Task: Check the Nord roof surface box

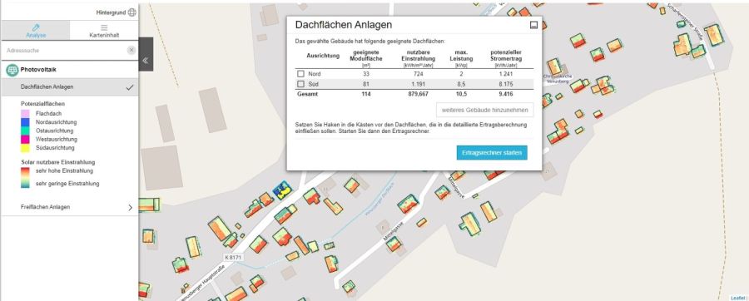Action: coord(301,74)
